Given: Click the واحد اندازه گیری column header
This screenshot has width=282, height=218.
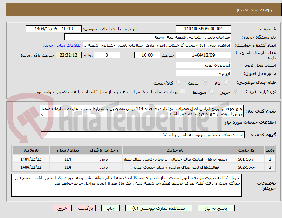Looking at the screenshot, I should pyautogui.click(x=104, y=150).
